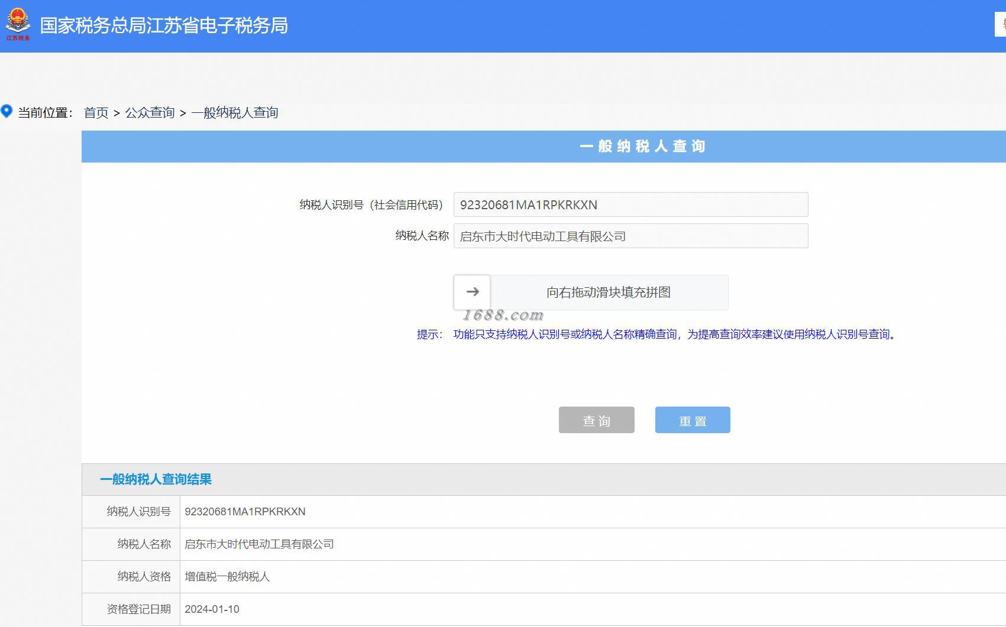
Task: Focus the 纳税人名称 input field
Action: click(630, 236)
